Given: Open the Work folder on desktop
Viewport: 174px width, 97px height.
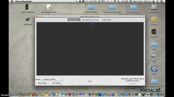Looking at the screenshot, I should pos(154,44).
